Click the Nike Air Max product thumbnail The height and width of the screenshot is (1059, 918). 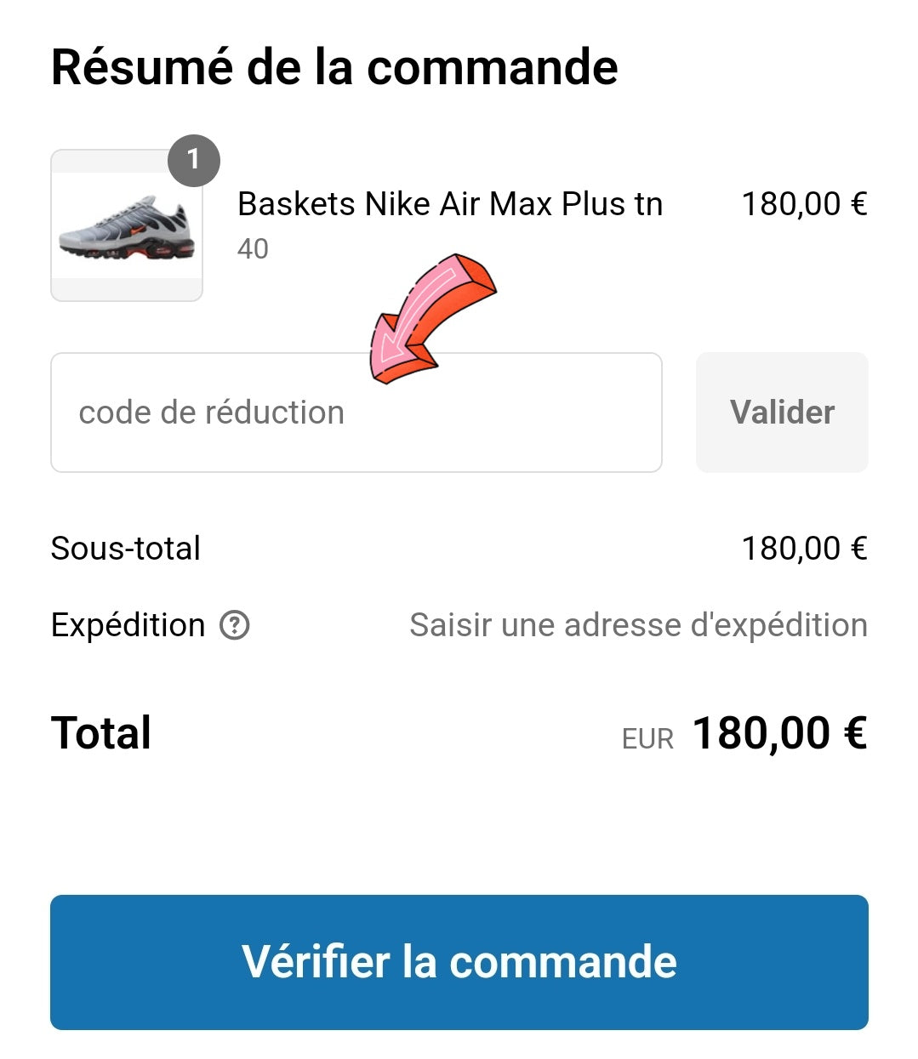pos(124,225)
